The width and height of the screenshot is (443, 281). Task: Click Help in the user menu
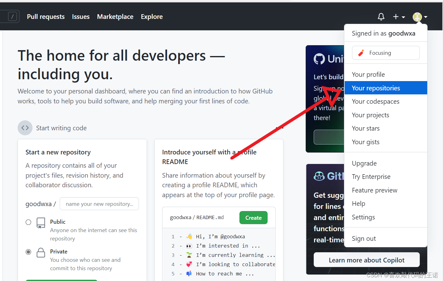(386, 204)
